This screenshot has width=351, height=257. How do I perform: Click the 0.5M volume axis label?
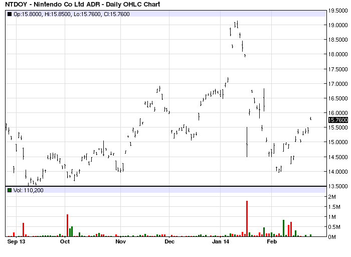(x=334, y=227)
